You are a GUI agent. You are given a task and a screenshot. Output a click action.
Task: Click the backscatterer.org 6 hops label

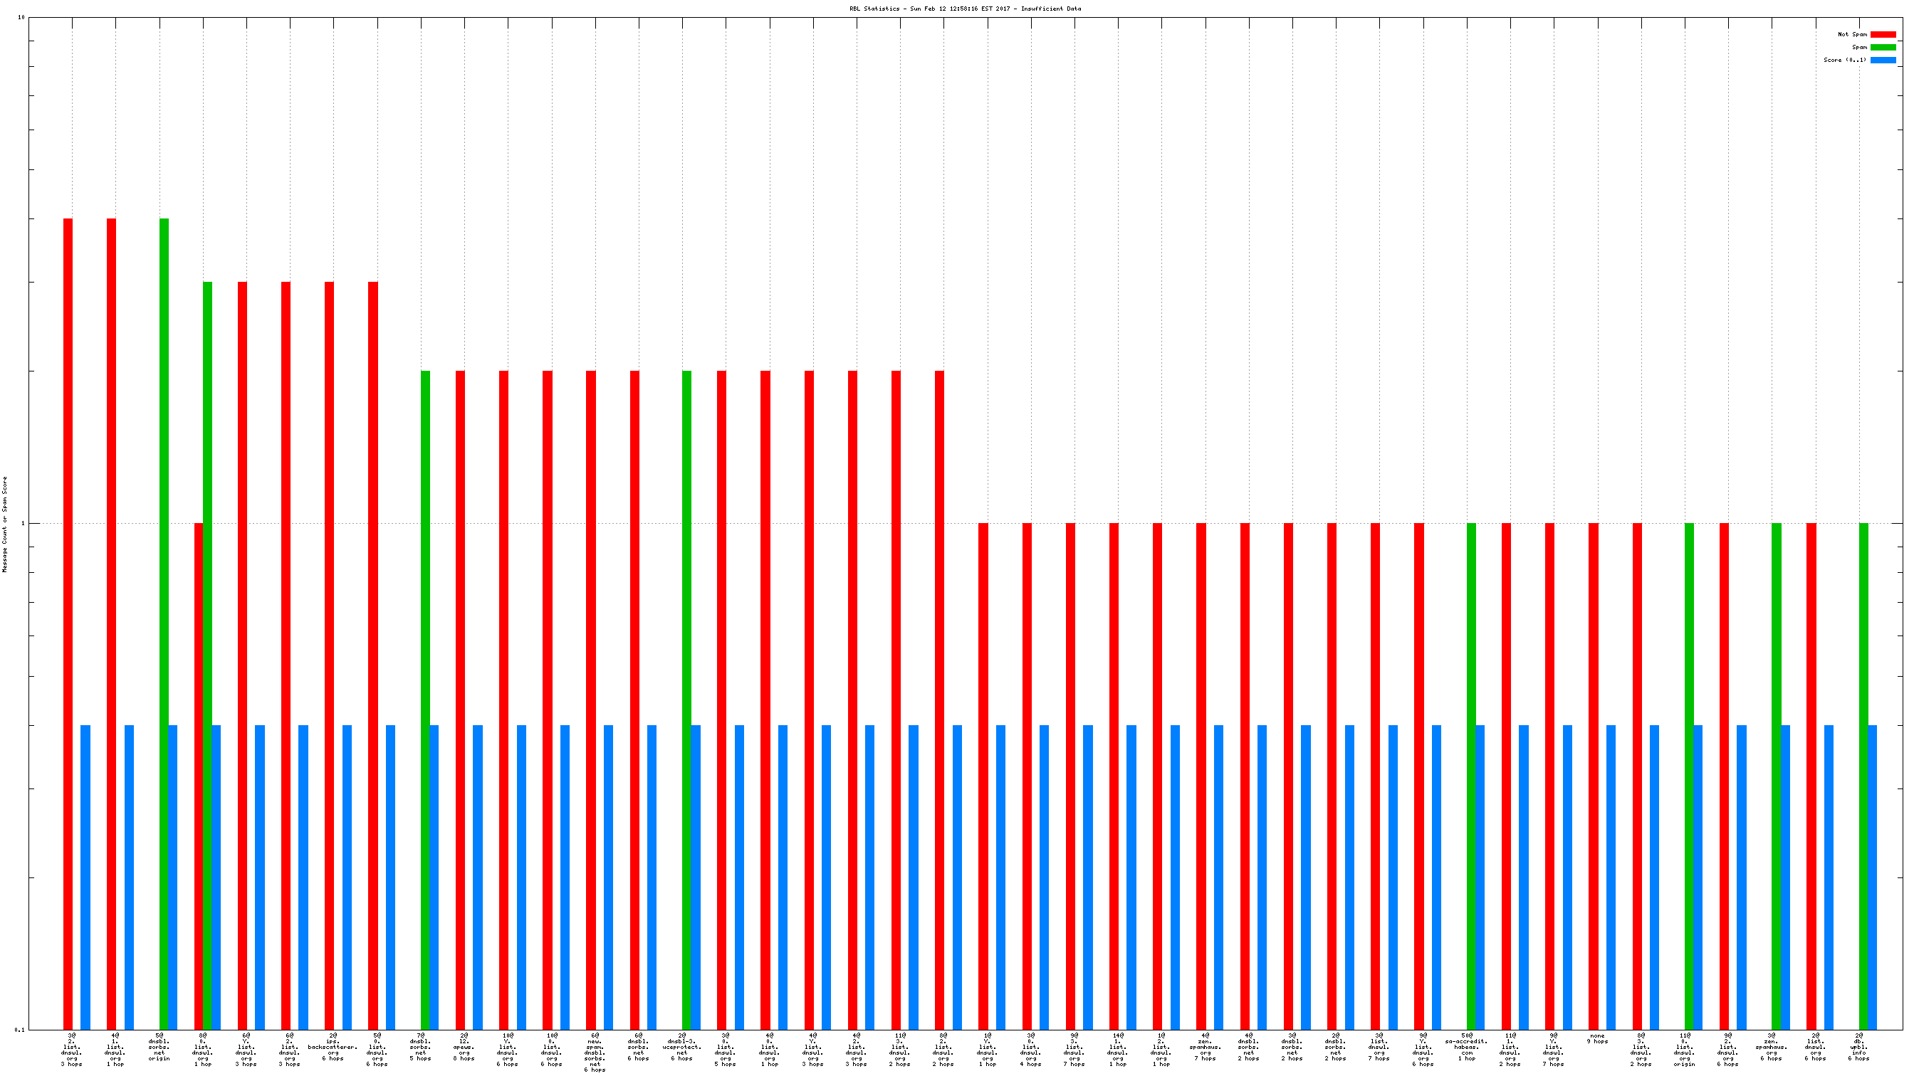tap(333, 1047)
